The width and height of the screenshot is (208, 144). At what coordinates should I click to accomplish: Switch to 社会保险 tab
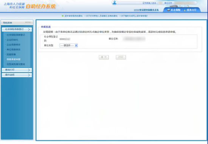point(174,10)
